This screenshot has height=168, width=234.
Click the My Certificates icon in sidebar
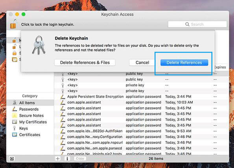tap(15, 122)
